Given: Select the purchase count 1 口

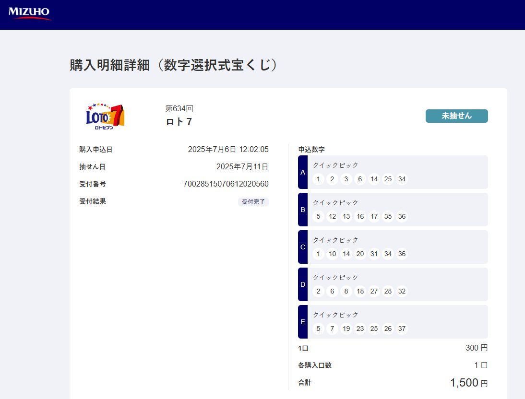Looking at the screenshot, I should coord(481,365).
